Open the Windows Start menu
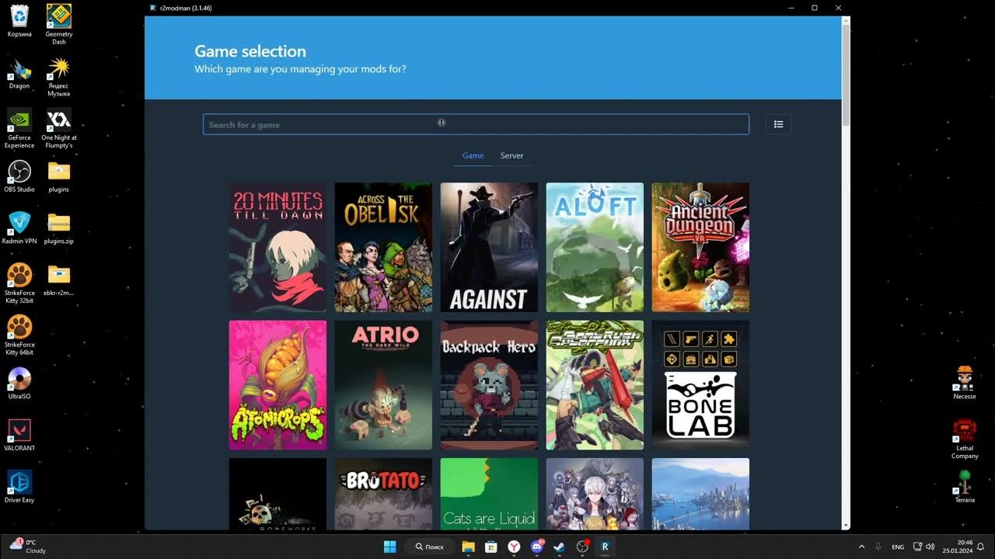Screen dimensions: 995x559 pyautogui.click(x=390, y=547)
